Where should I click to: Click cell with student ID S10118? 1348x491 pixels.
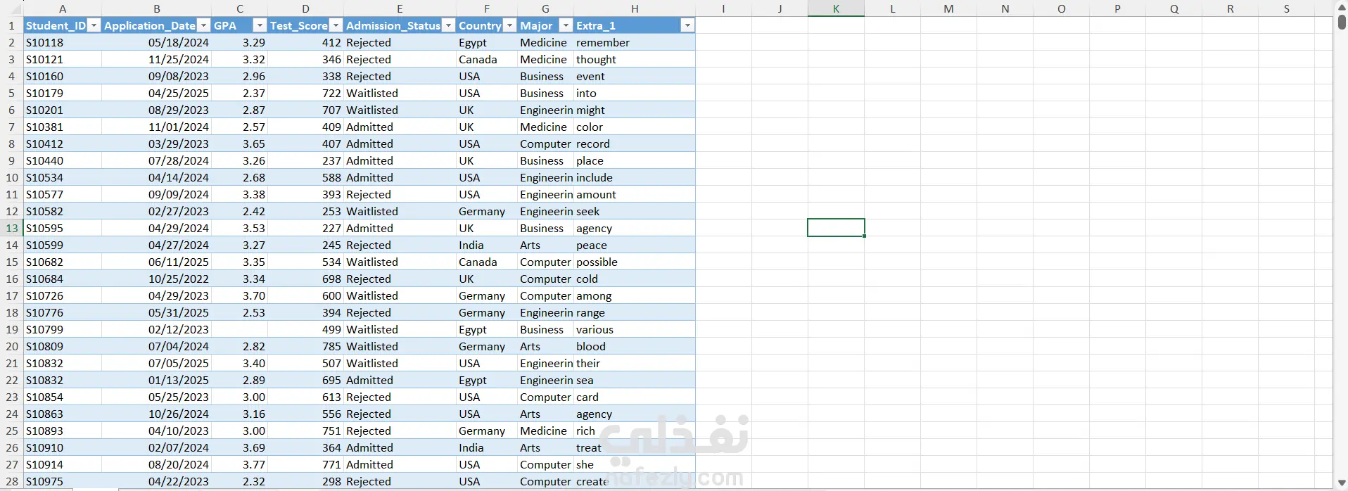(63, 42)
